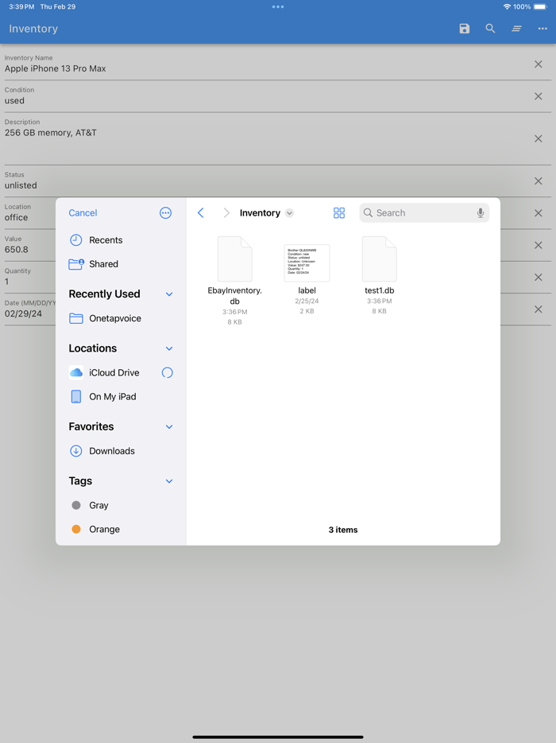Open the Onetapvoice folder
This screenshot has width=556, height=743.
[121, 318]
